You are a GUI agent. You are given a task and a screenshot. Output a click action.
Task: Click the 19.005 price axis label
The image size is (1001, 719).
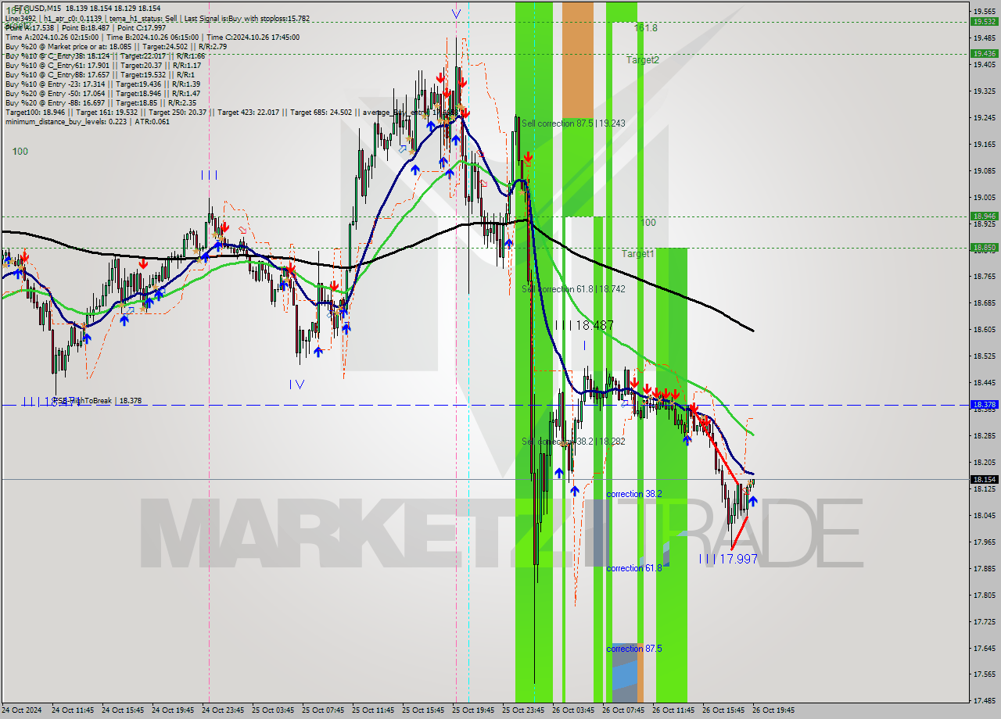[984, 197]
